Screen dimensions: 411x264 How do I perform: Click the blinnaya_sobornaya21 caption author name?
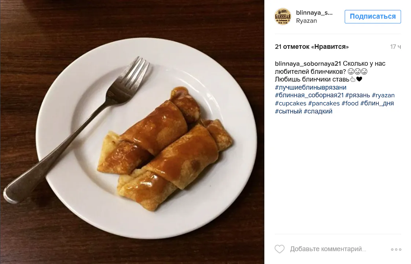308,64
